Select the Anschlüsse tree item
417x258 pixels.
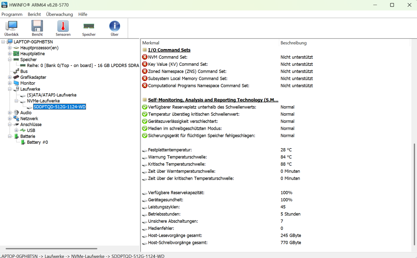pos(31,125)
